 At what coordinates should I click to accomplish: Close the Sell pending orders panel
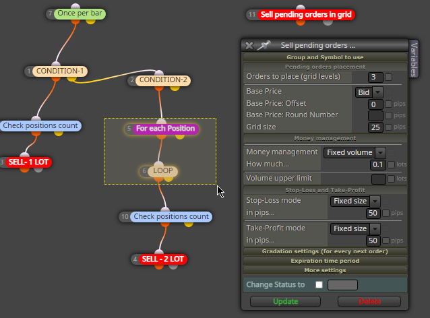coord(249,46)
